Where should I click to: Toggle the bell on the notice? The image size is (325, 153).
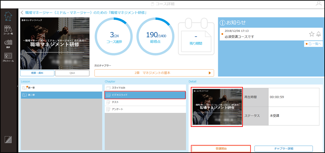point(319,34)
